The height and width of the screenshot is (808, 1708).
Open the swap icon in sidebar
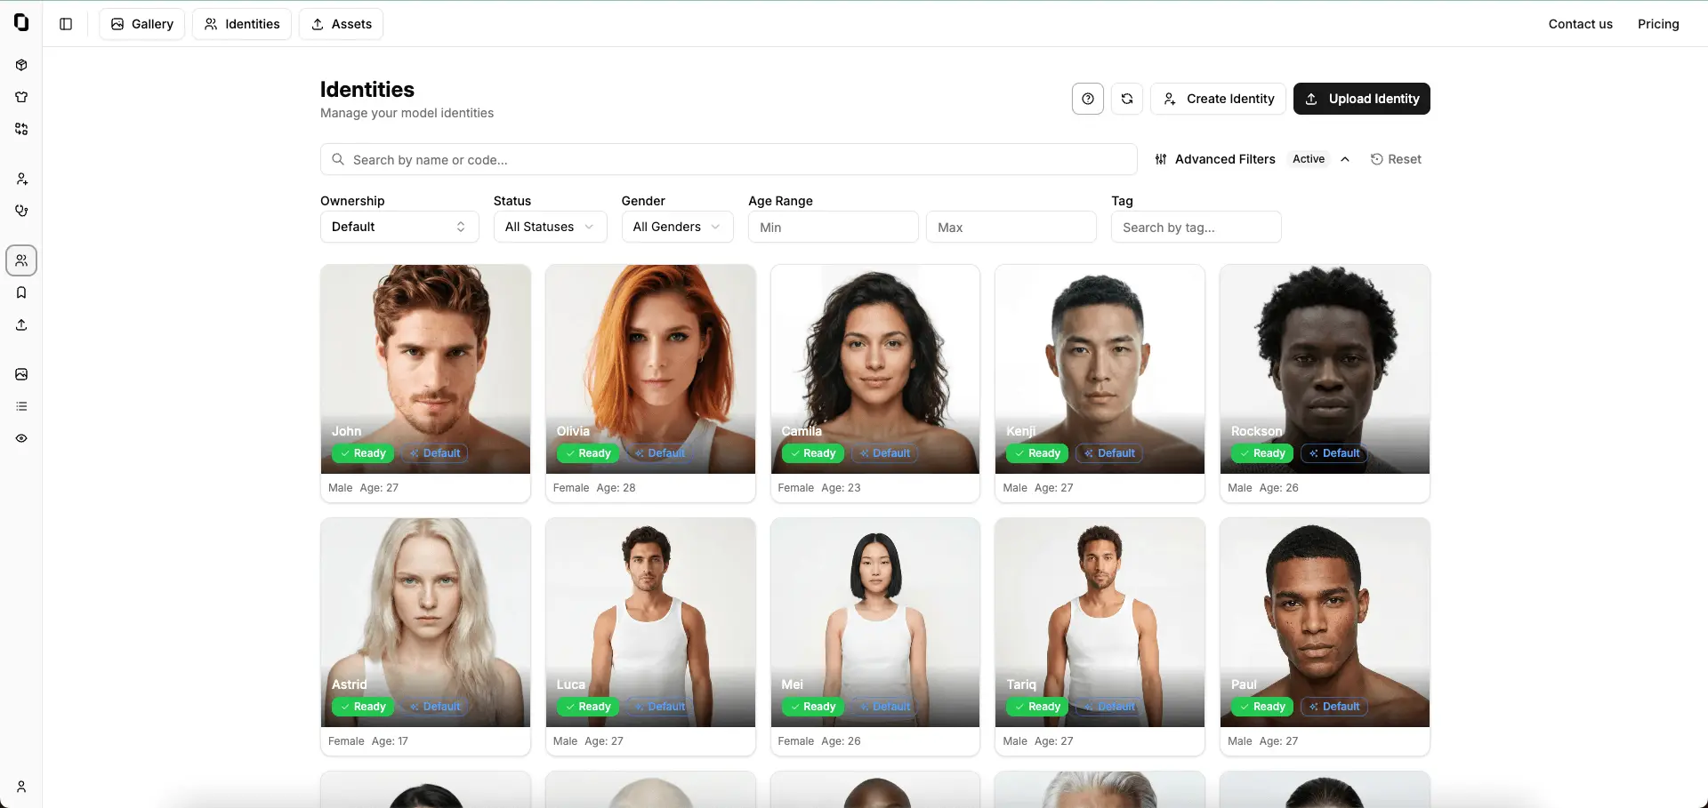coord(21,129)
